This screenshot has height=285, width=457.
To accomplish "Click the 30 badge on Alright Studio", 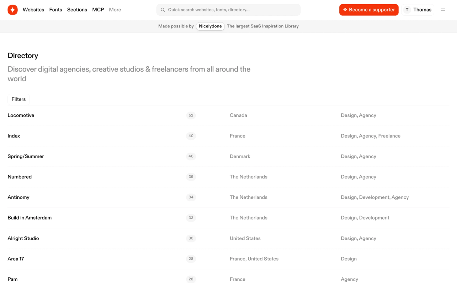I will (x=191, y=238).
